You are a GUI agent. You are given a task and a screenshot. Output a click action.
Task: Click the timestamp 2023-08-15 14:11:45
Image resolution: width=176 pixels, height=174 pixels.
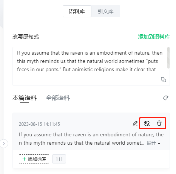(x=39, y=124)
